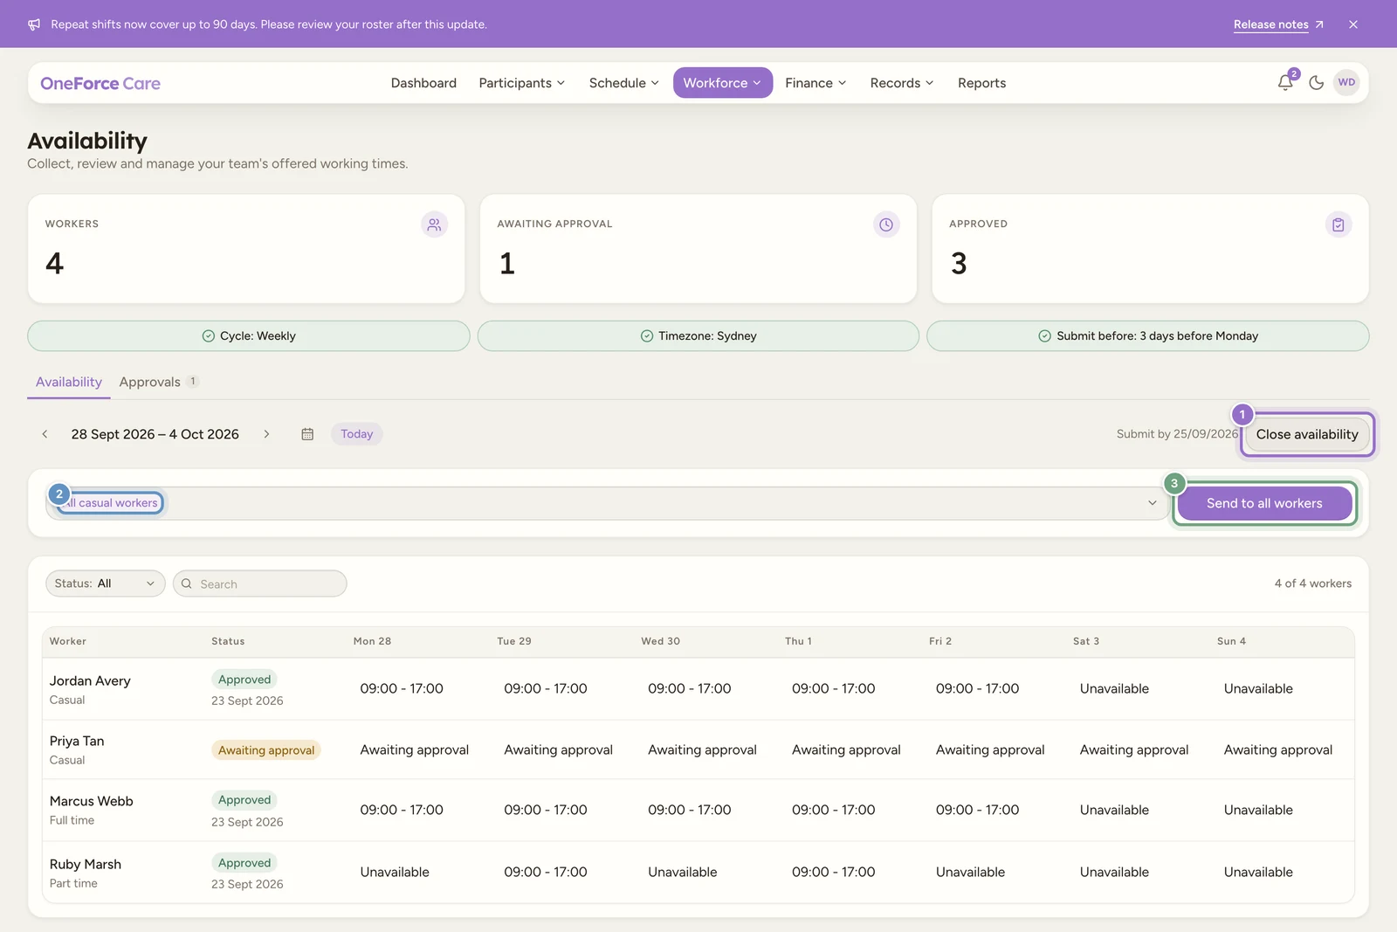The image size is (1397, 932).
Task: Click Marcus Webb's Approved status badge
Action: click(x=244, y=800)
